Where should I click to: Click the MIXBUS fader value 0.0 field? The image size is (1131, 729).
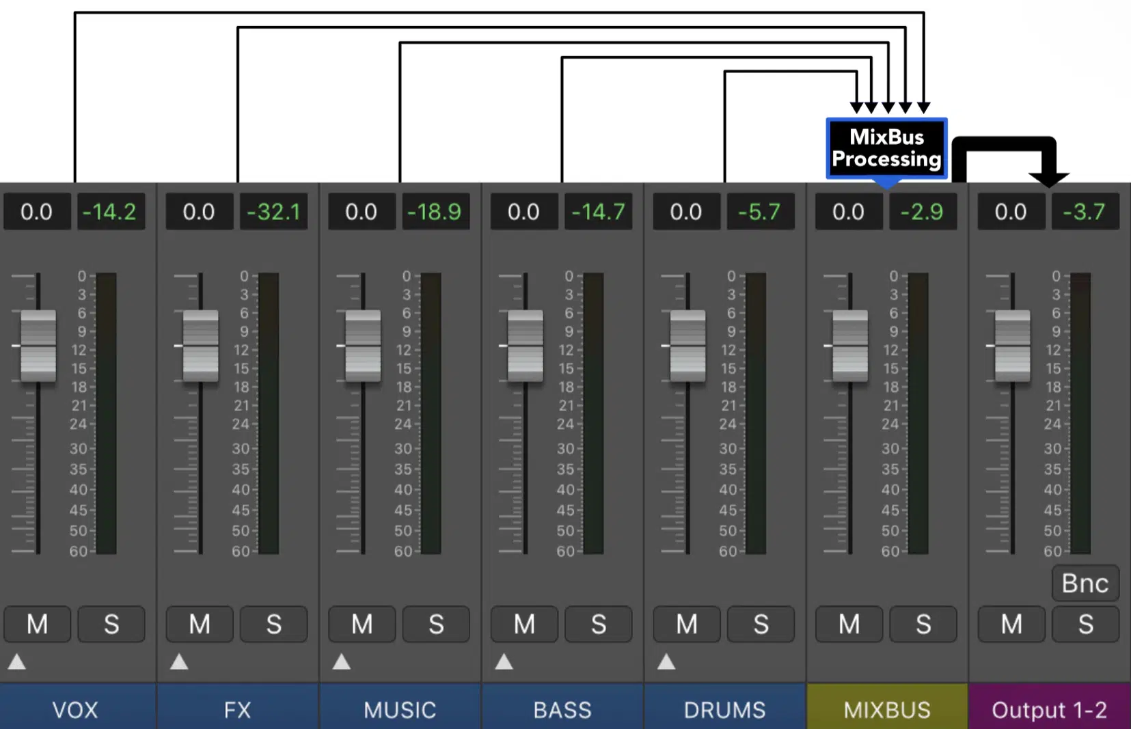[x=848, y=212]
